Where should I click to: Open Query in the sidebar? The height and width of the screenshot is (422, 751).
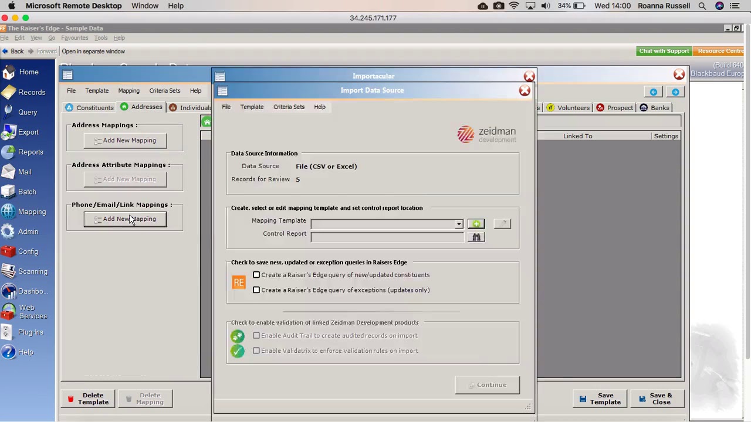20,112
